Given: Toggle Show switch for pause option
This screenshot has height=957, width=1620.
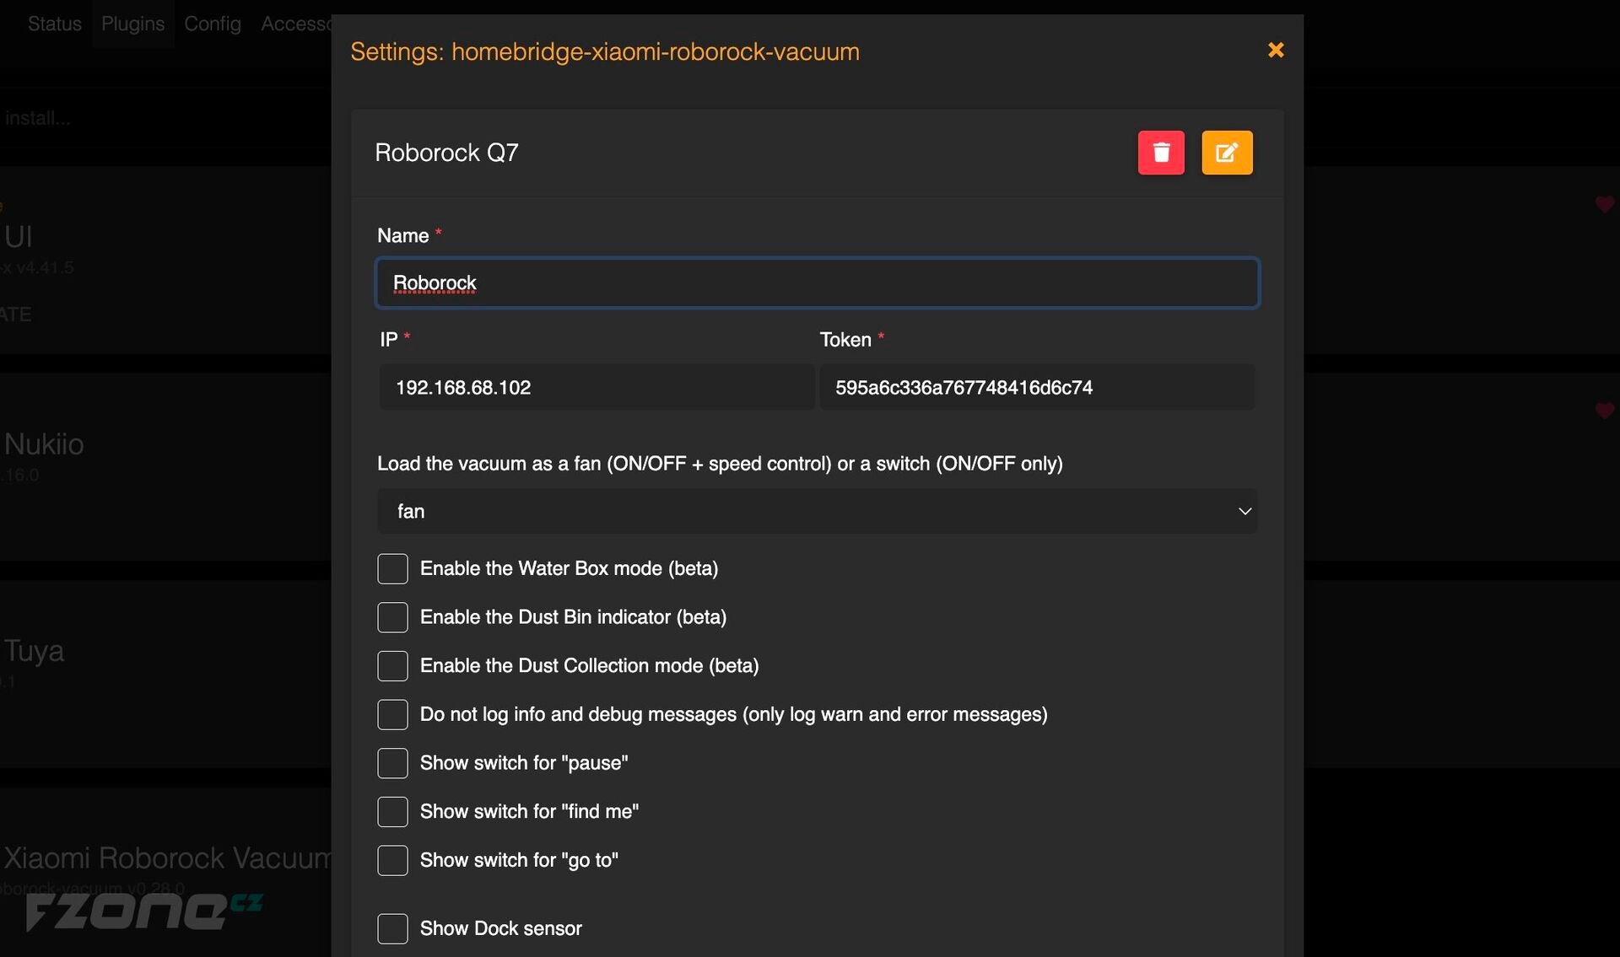Looking at the screenshot, I should (x=392, y=762).
